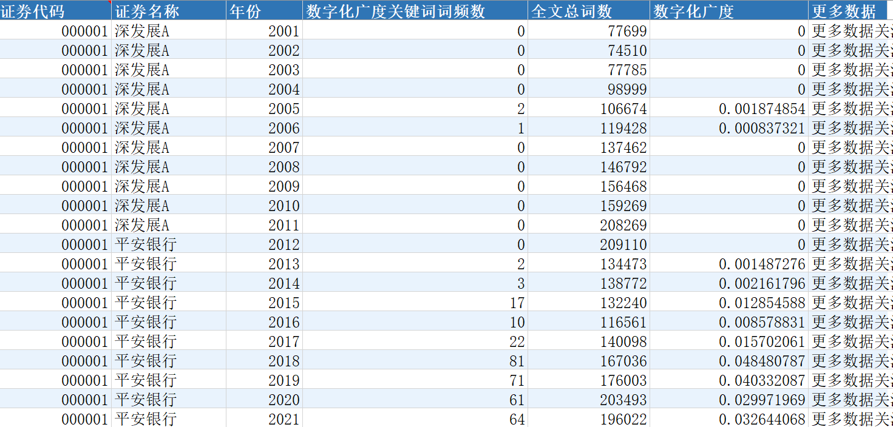
Task: Select total word count 98999
Action: point(589,89)
